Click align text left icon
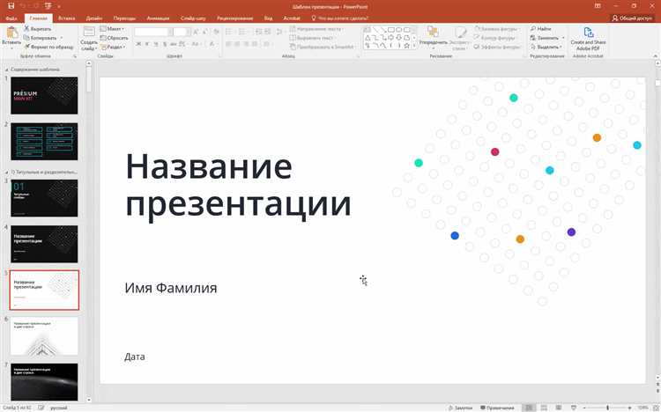 click(228, 44)
